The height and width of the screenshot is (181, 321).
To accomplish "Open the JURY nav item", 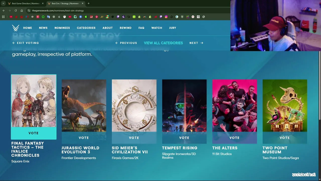I will (x=173, y=28).
